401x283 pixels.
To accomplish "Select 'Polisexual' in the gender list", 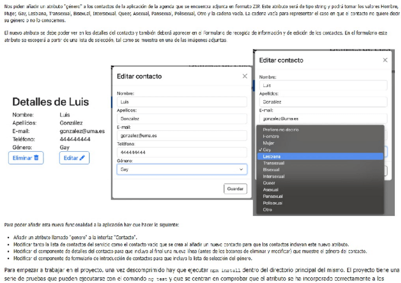I will [x=320, y=203].
